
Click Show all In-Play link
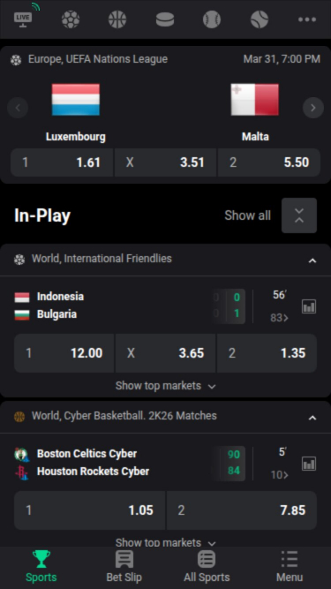(x=247, y=215)
